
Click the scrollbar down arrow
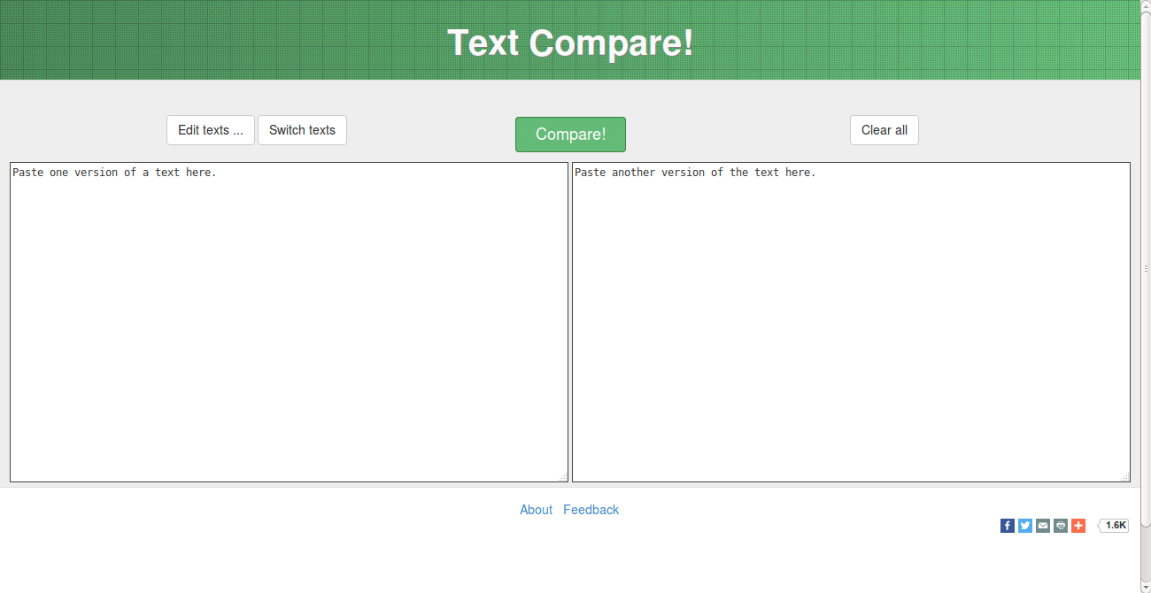click(x=1146, y=587)
